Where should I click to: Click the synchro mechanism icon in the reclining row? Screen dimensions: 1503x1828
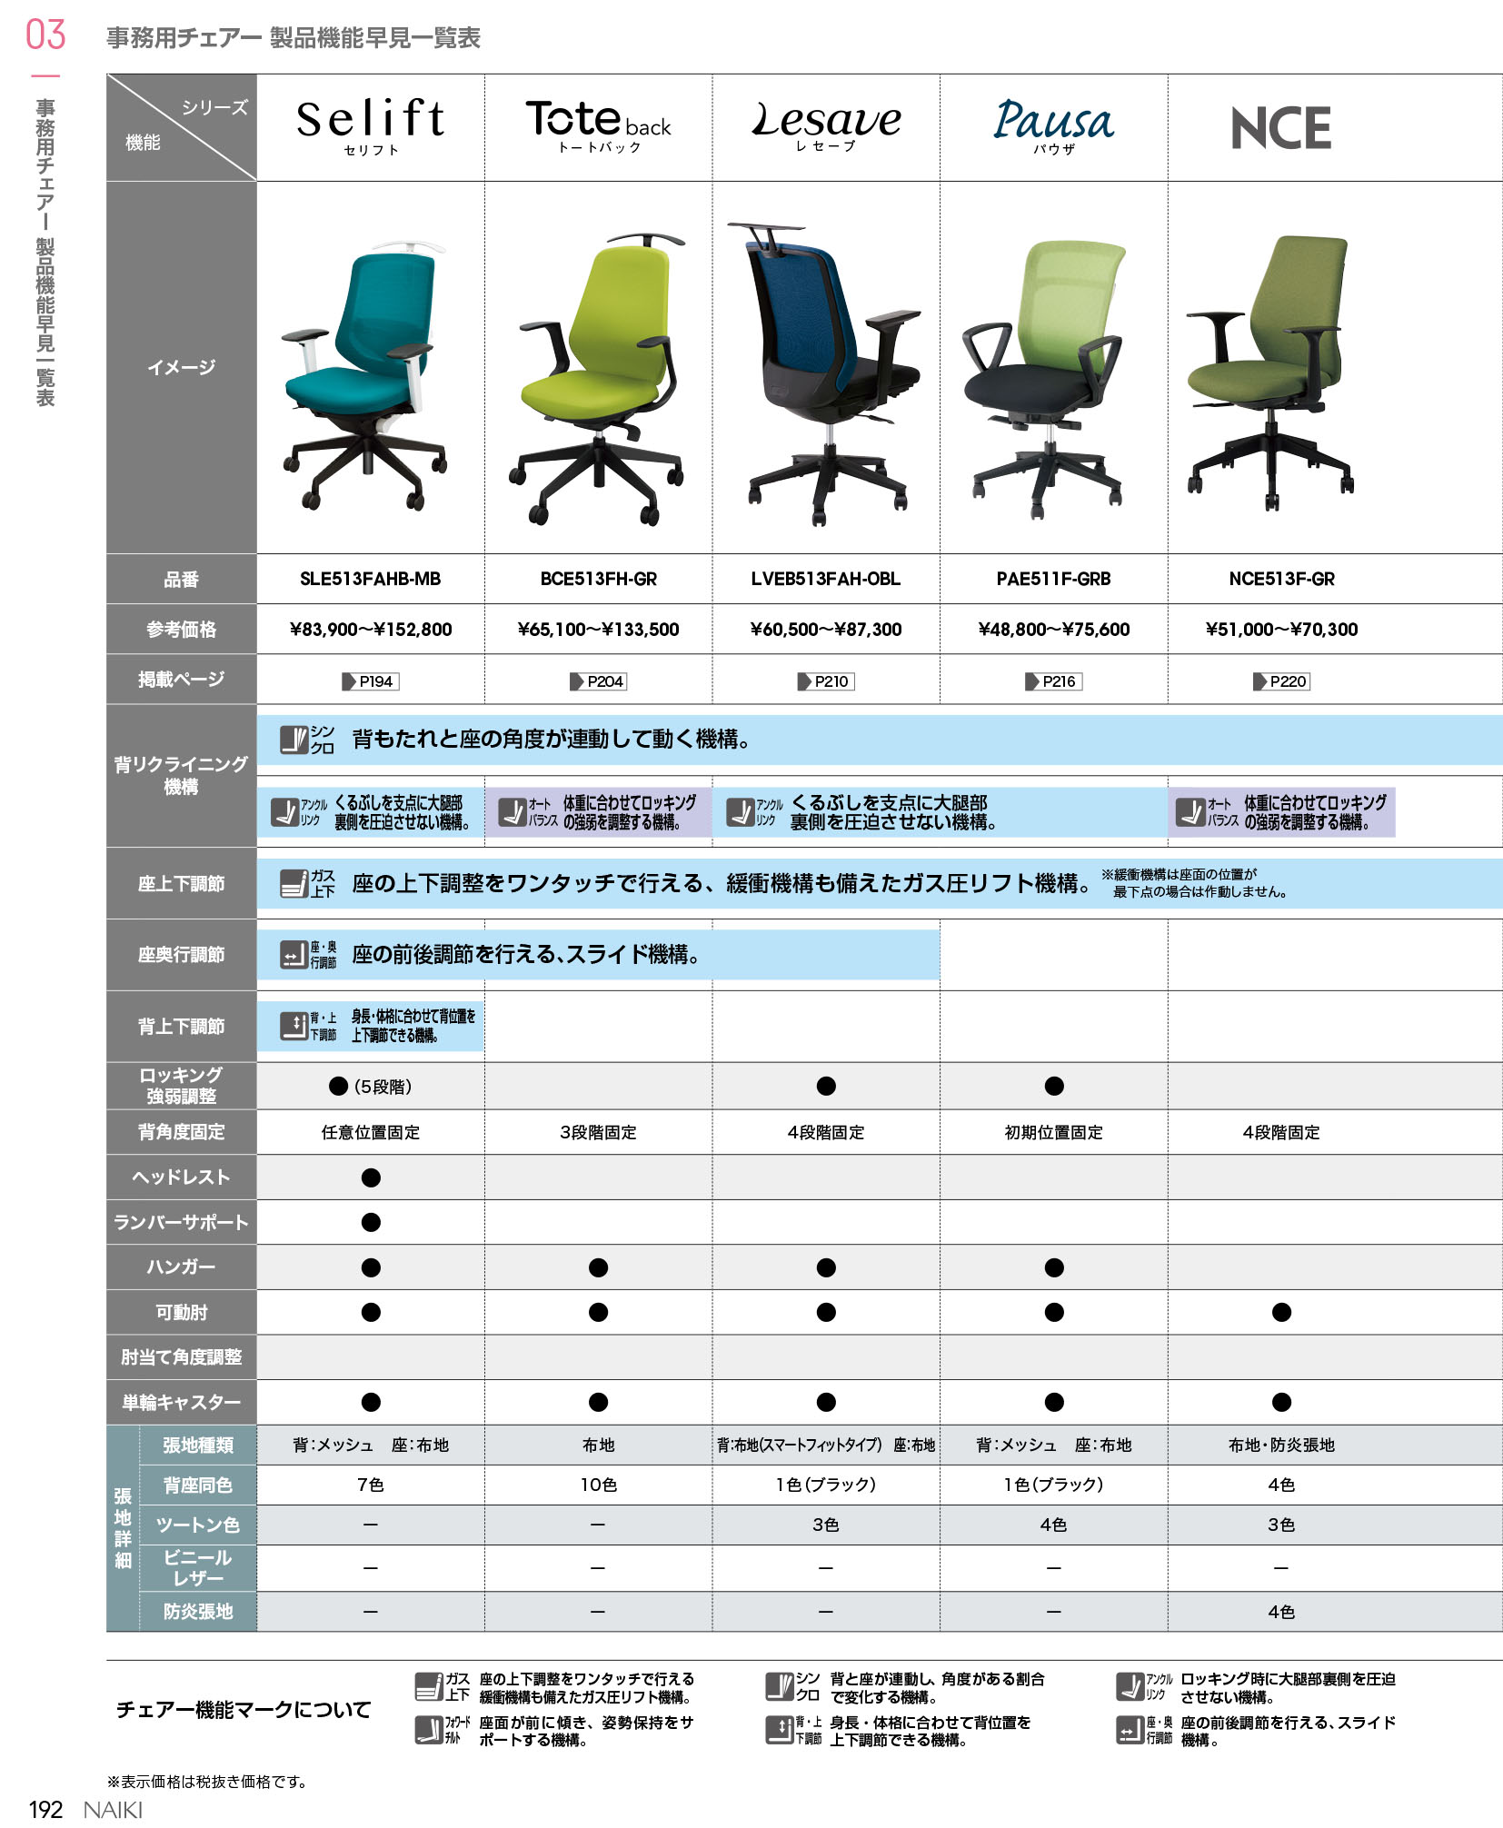point(294,740)
